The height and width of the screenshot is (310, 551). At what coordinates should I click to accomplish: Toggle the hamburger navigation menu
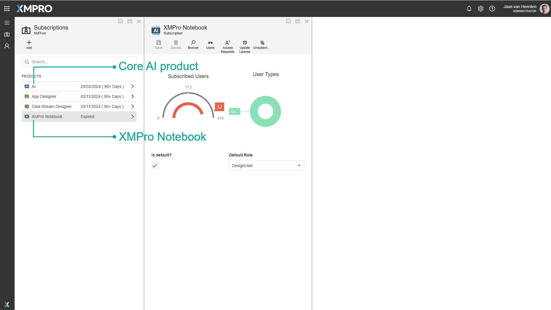pos(7,23)
